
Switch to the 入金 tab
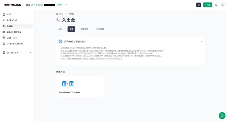pyautogui.click(x=60, y=29)
